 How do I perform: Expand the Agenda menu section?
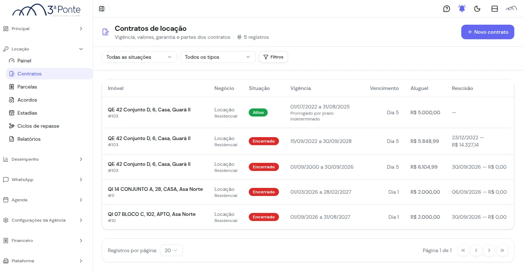click(44, 200)
